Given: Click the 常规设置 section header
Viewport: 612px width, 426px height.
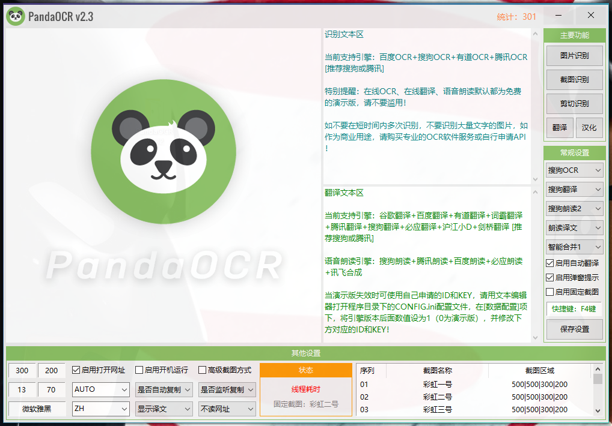Looking at the screenshot, I should pyautogui.click(x=574, y=152).
